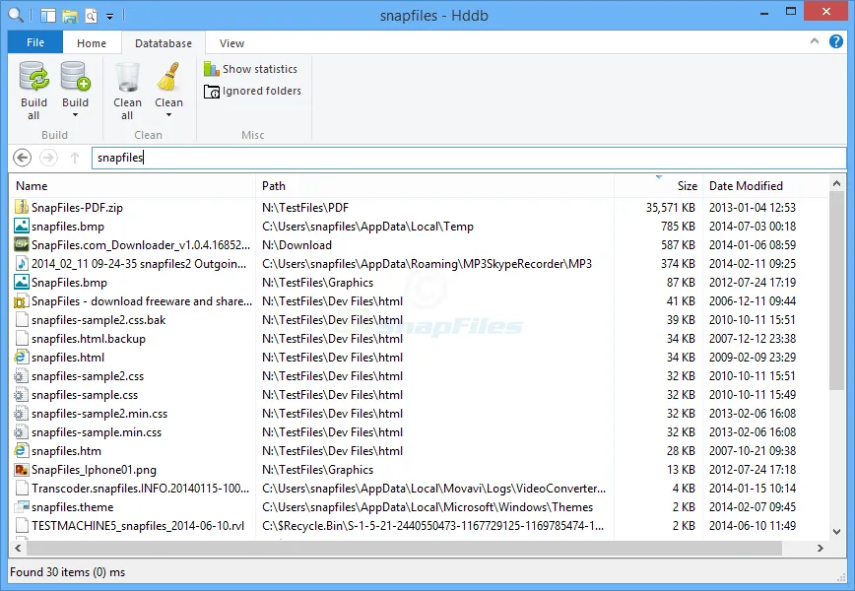Image resolution: width=855 pixels, height=591 pixels.
Task: Select snapfiles-sample.css
Action: pos(419,395)
